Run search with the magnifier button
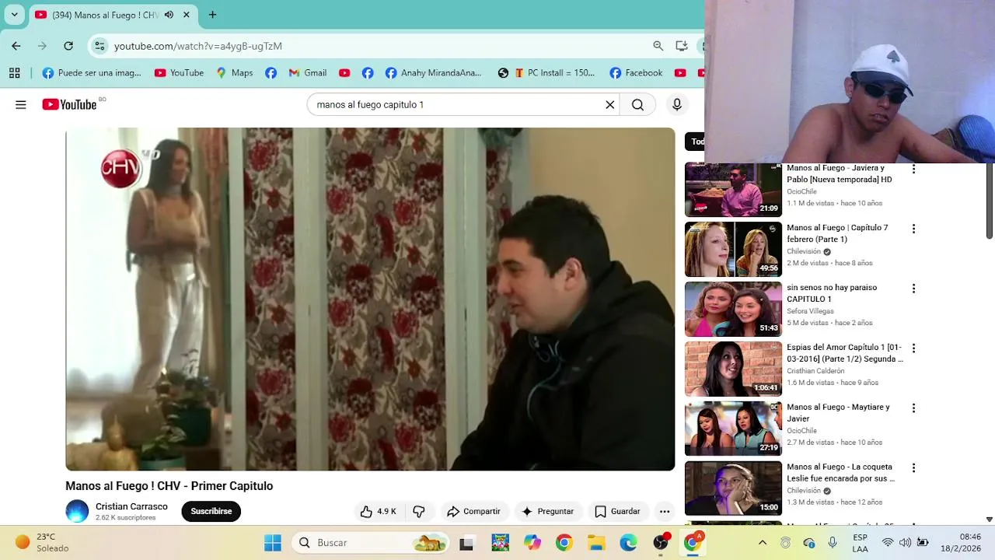The image size is (995, 560). 637,104
